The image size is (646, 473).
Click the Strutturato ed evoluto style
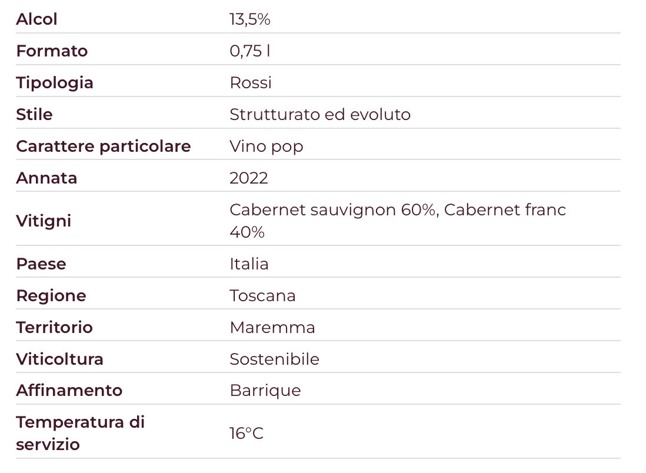[x=319, y=114]
